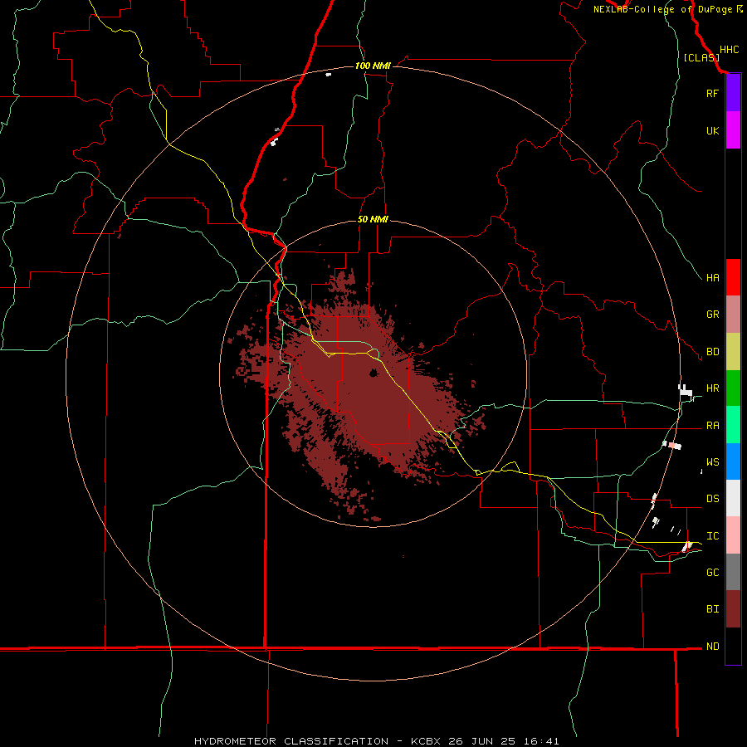Click the RF legend label
Viewport: 747px width, 747px height.
point(712,93)
